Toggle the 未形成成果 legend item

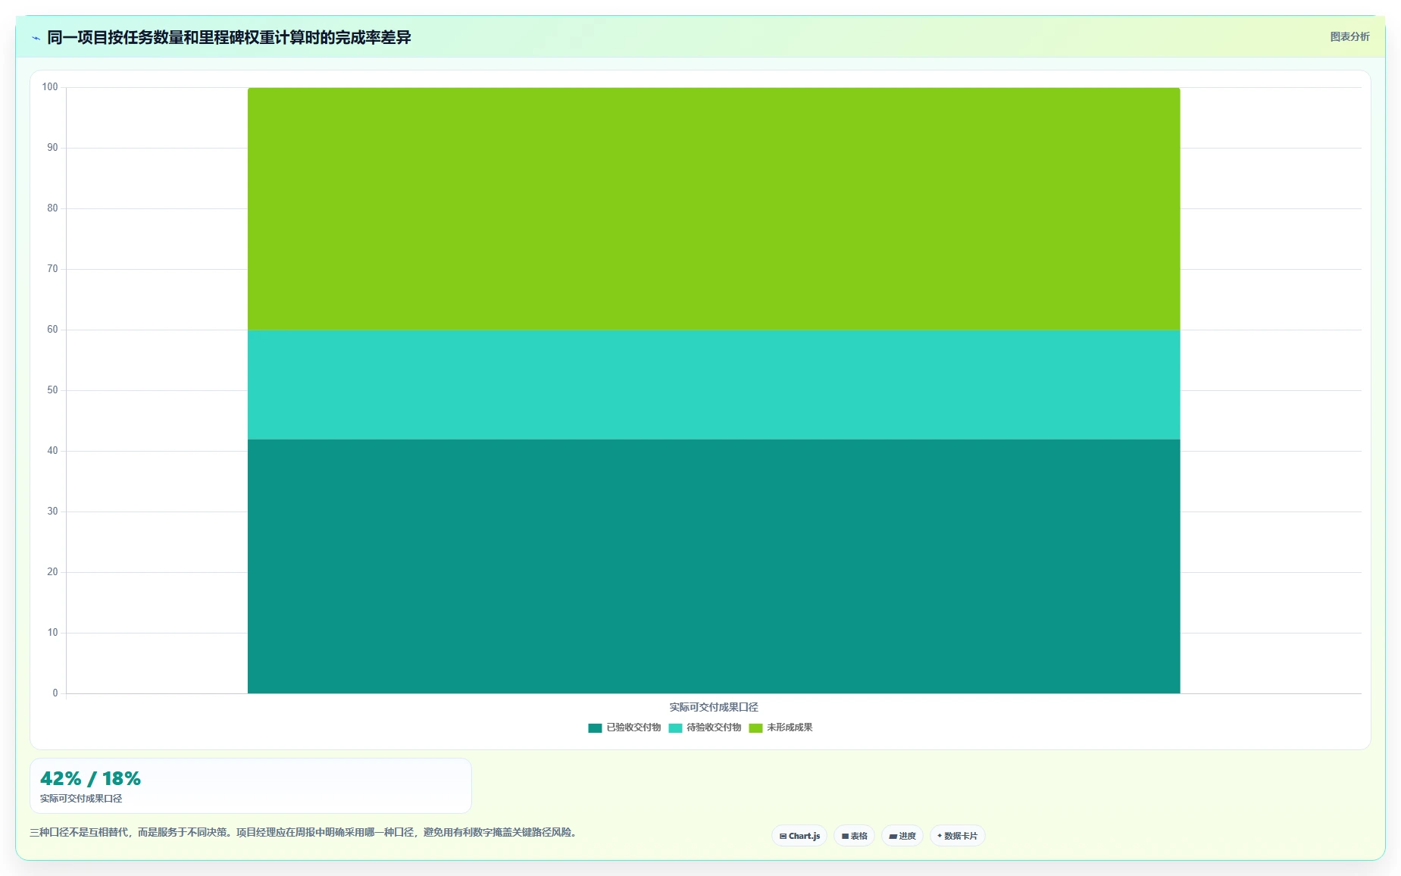[780, 727]
